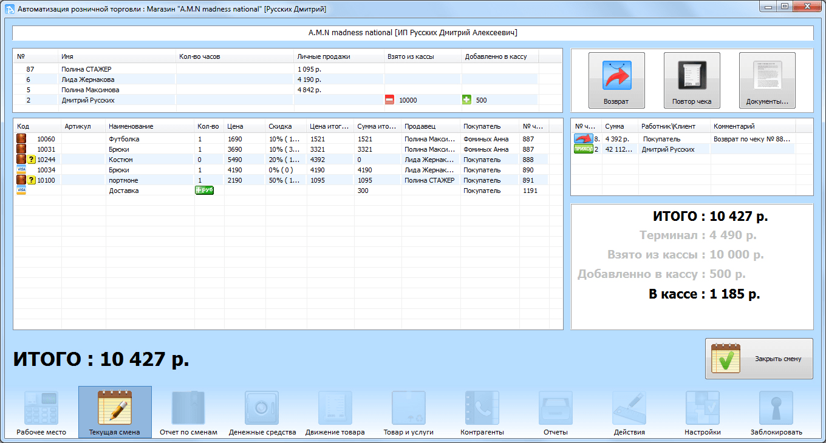Select employee row Полина Максимова
The height and width of the screenshot is (443, 826).
[276, 90]
